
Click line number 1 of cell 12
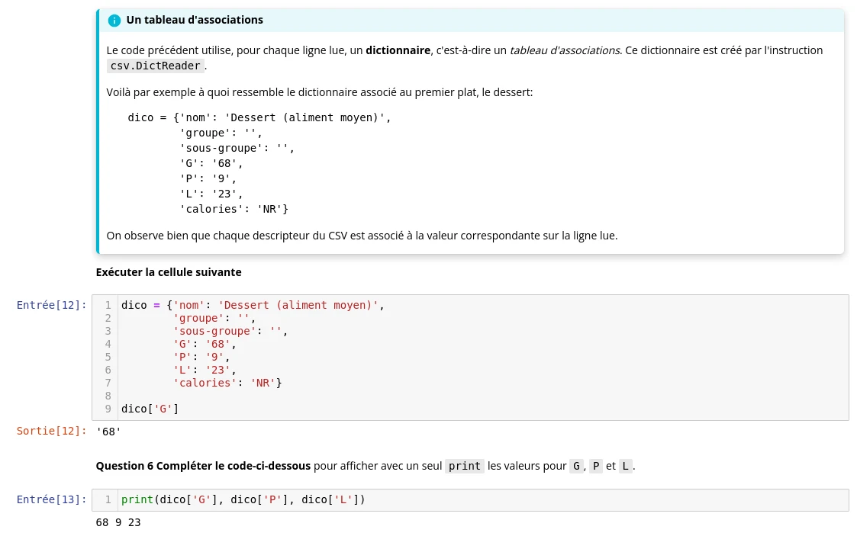pyautogui.click(x=108, y=305)
